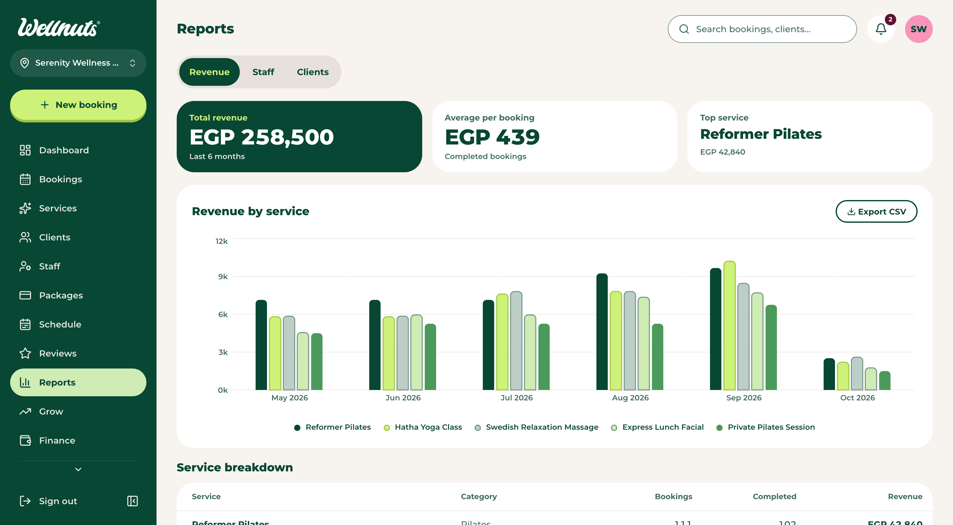This screenshot has height=525, width=953.
Task: Switch to the Staff report tab
Action: click(x=263, y=72)
